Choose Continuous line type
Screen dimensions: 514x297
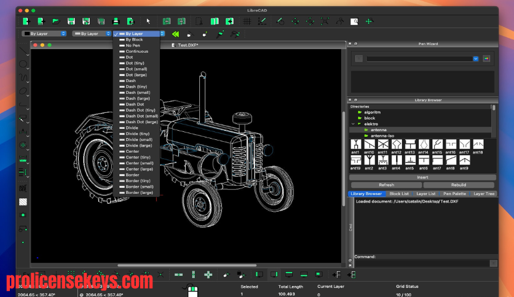(x=136, y=52)
